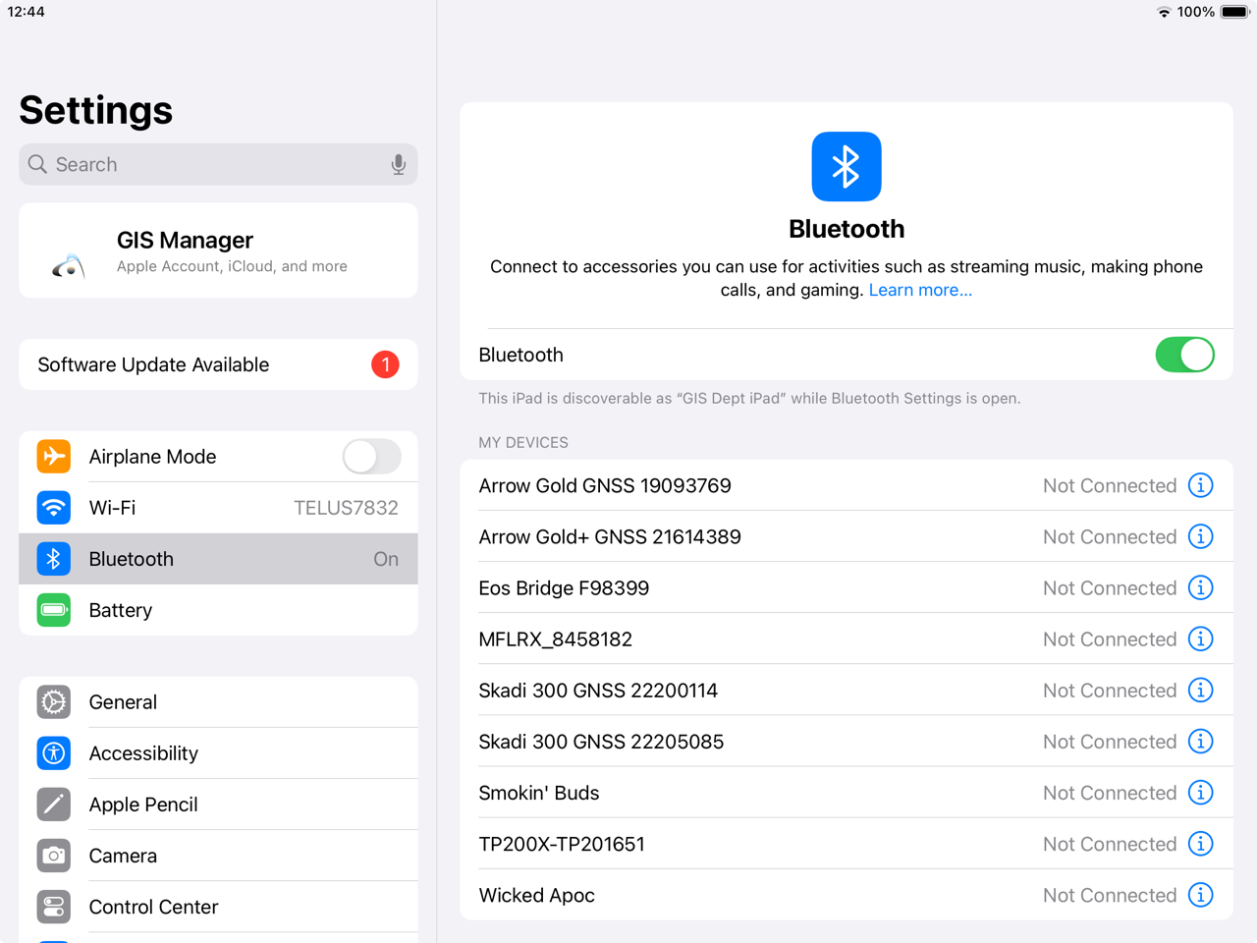Tap Not Connected status for Wicked Apoc
Image resolution: width=1257 pixels, height=943 pixels.
(x=1110, y=895)
